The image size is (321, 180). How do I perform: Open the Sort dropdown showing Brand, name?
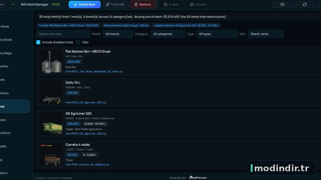(266, 34)
